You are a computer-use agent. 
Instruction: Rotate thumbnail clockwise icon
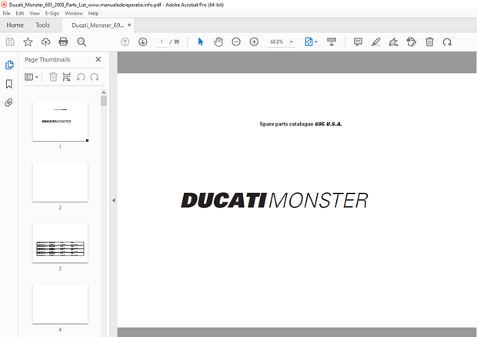point(95,77)
